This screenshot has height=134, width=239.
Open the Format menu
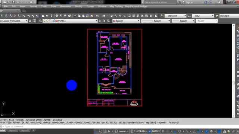[x=33, y=6]
